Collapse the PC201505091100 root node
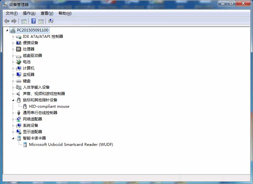Viewport: 253px width, 184px height. [x=7, y=30]
